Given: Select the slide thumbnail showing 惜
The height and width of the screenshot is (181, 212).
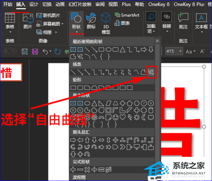Looking at the screenshot, I should [x=11, y=72].
